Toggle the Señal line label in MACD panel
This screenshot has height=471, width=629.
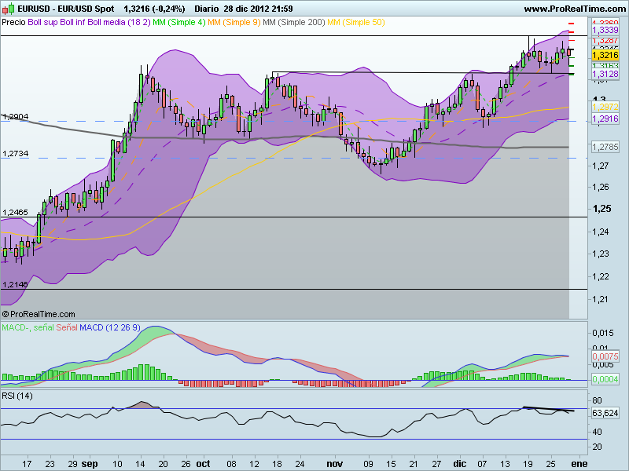pos(65,327)
